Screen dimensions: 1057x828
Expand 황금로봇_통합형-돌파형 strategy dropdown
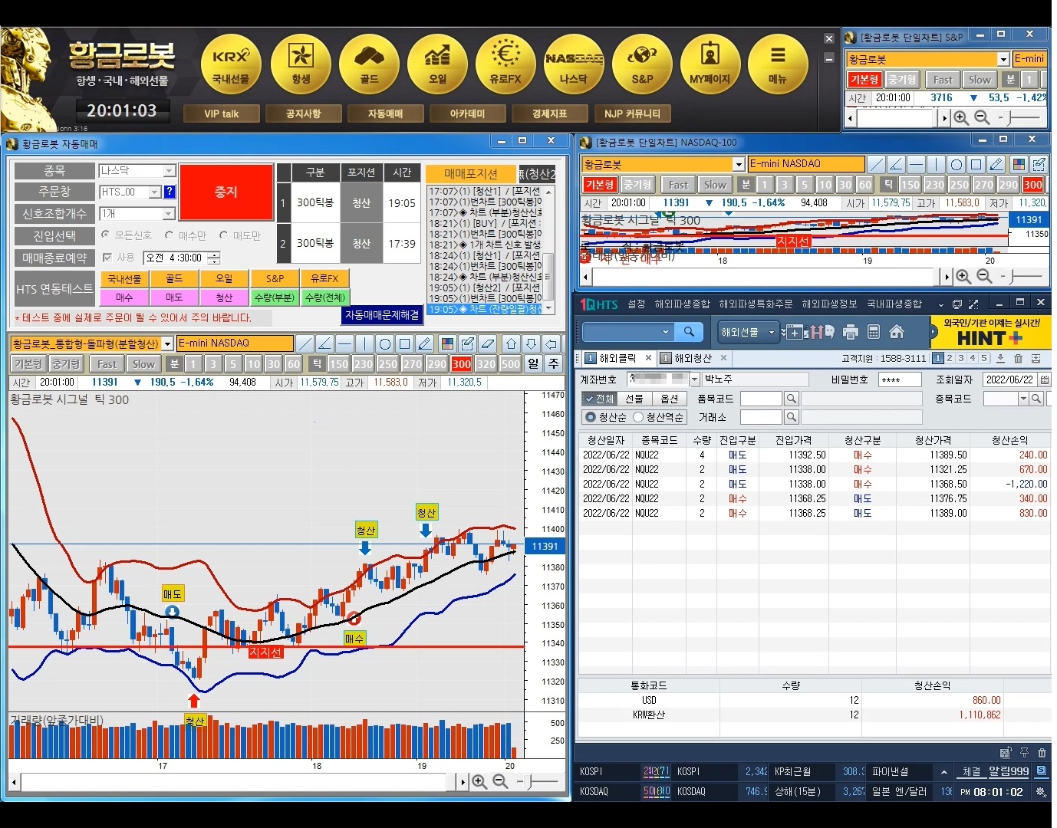click(x=168, y=343)
